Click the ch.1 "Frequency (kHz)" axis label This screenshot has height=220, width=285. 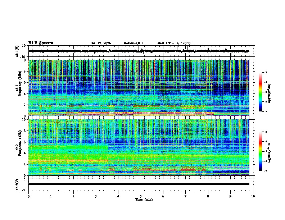tap(20, 84)
